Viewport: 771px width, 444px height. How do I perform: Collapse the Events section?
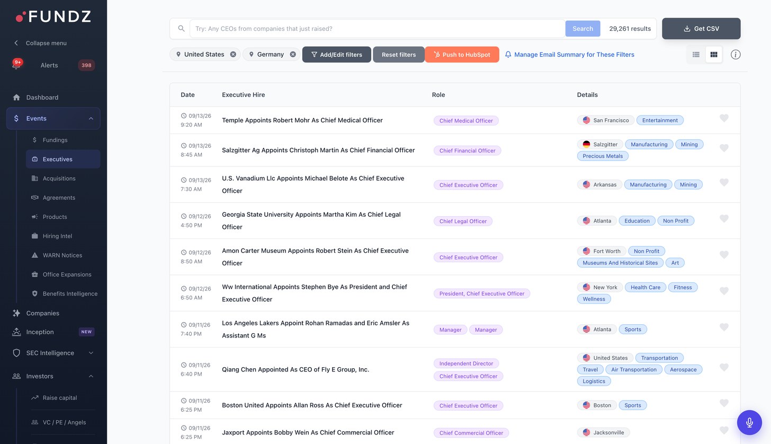pyautogui.click(x=91, y=119)
